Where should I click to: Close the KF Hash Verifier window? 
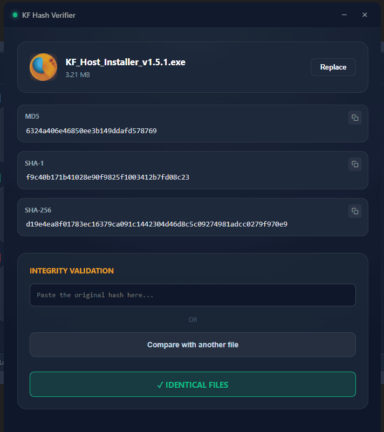[365, 15]
